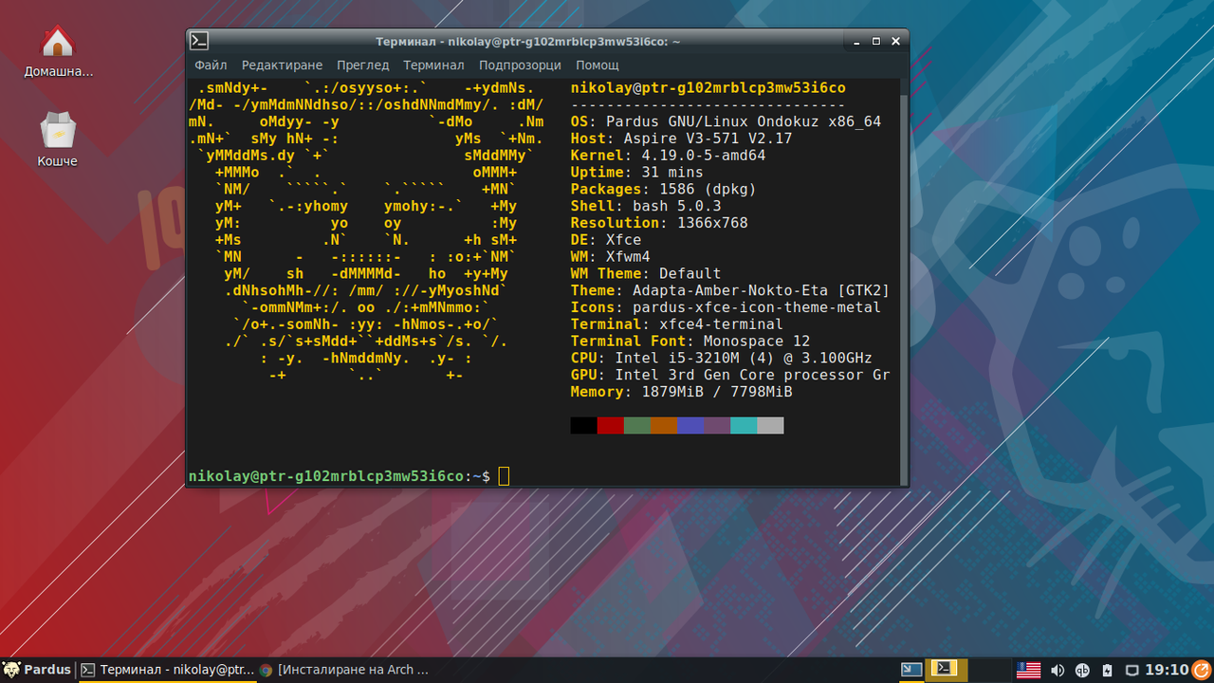Image resolution: width=1214 pixels, height=683 pixels.
Task: Switch to the Chrome 'Инсталиране на Arch' taskbar button
Action: pos(344,670)
